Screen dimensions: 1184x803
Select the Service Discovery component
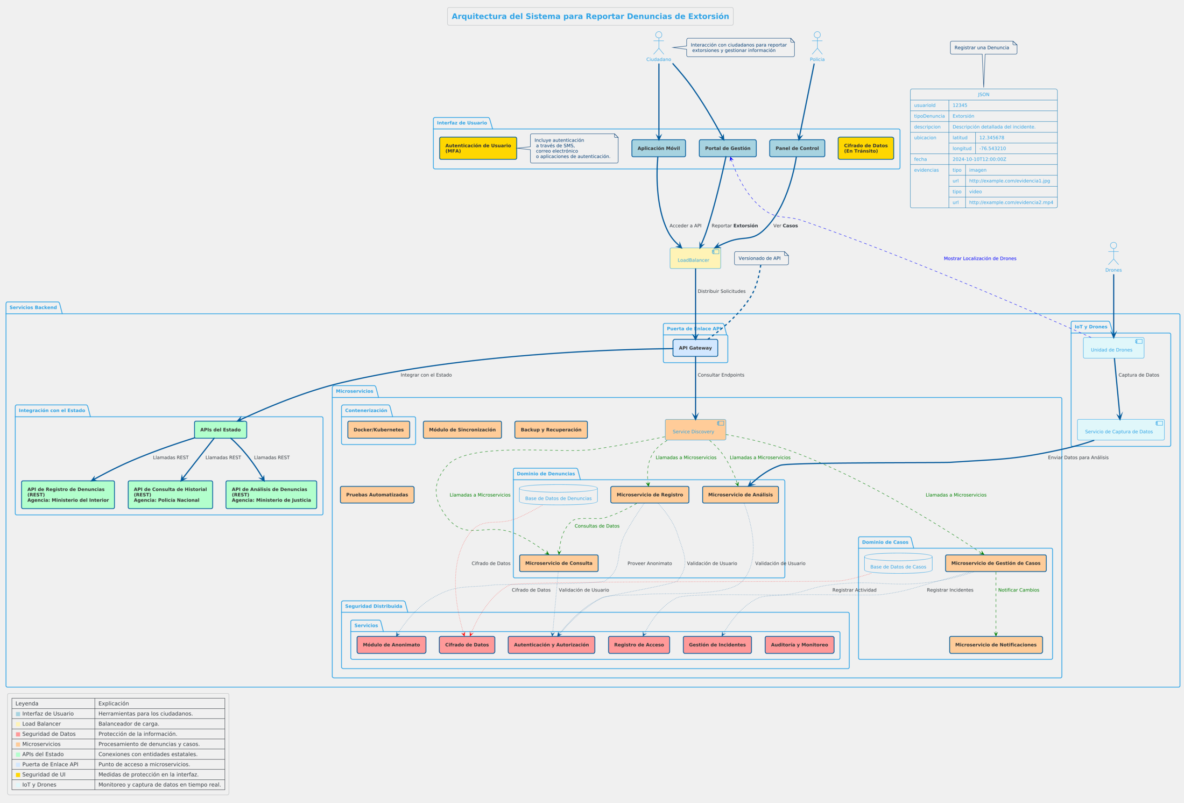tap(695, 430)
